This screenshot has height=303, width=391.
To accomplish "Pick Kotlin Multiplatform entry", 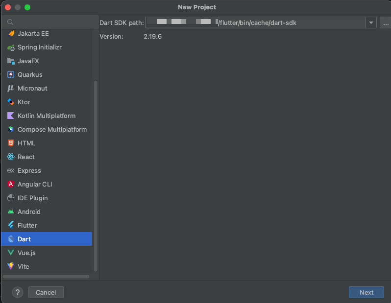I will tap(47, 116).
